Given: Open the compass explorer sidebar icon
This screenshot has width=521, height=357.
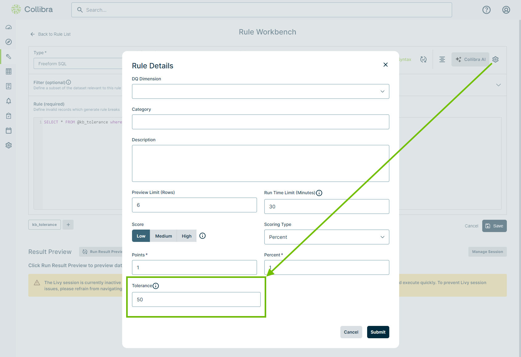Looking at the screenshot, I should pos(9,42).
